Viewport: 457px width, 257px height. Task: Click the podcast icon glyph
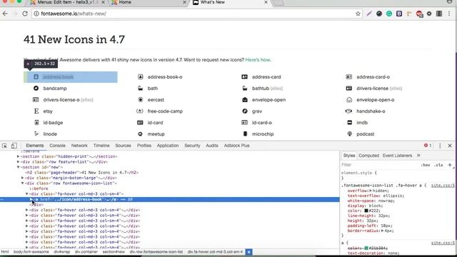(x=349, y=134)
